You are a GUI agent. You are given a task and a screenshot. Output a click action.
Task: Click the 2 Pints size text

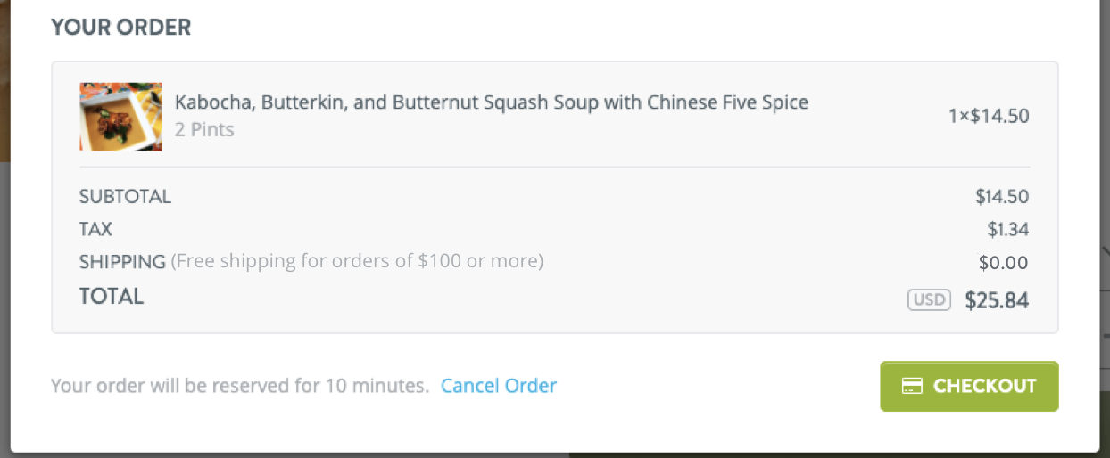pyautogui.click(x=204, y=130)
